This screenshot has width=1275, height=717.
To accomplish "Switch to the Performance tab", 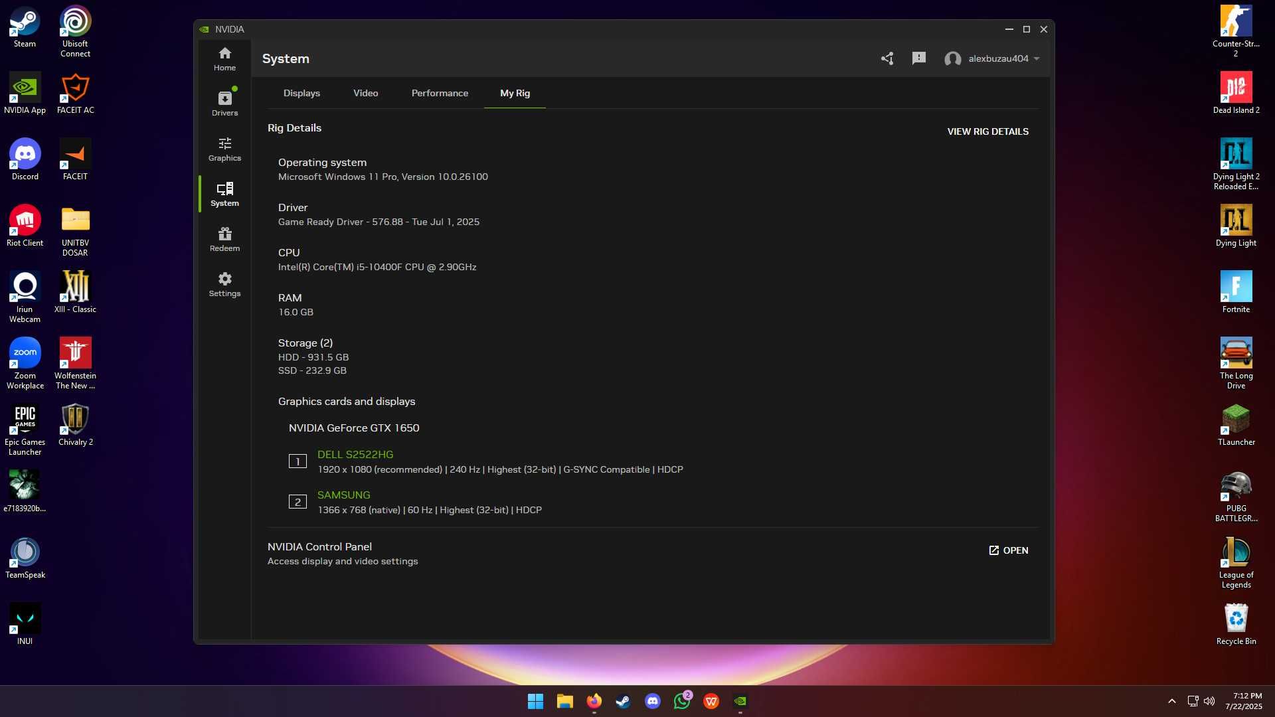I will point(440,93).
